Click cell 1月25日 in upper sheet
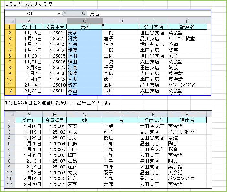Image resolution: width=227 pixels, height=192 pixels. (29, 50)
